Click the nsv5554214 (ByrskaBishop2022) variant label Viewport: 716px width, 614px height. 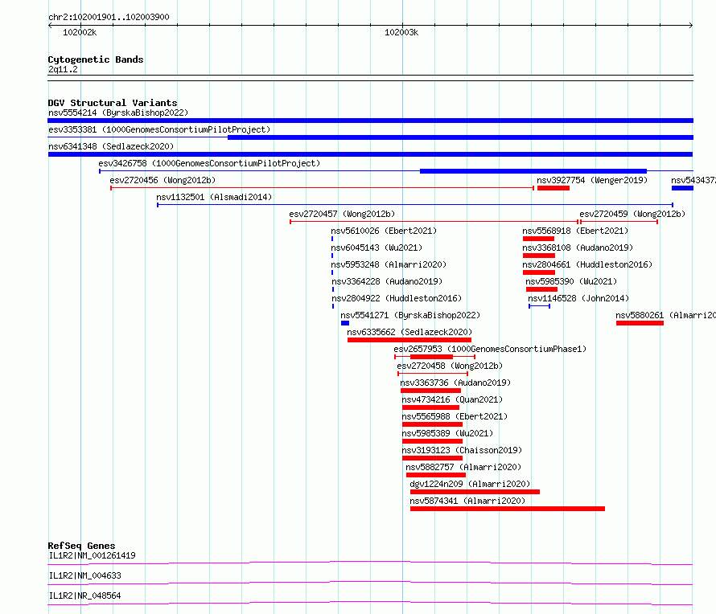[x=118, y=113]
